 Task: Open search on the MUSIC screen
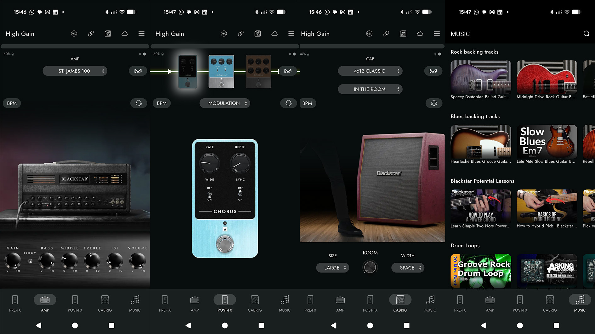pyautogui.click(x=586, y=34)
